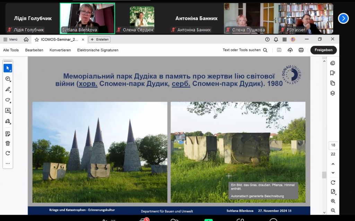
Task: Switch to the Alle Tools tab
Action: point(11,50)
